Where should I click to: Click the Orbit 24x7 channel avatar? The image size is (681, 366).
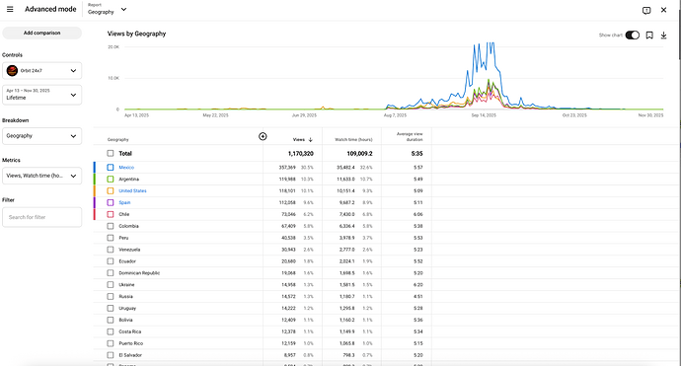click(12, 70)
